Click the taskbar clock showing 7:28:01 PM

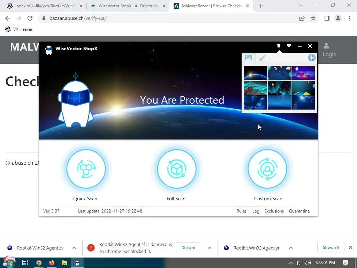325,263
